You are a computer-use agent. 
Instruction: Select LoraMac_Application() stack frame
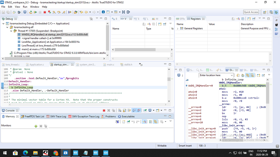pos(50,42)
